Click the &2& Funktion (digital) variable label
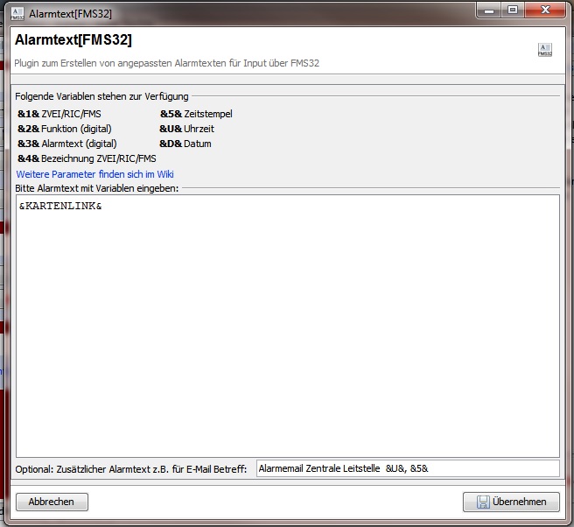The width and height of the screenshot is (574, 527). (x=64, y=129)
